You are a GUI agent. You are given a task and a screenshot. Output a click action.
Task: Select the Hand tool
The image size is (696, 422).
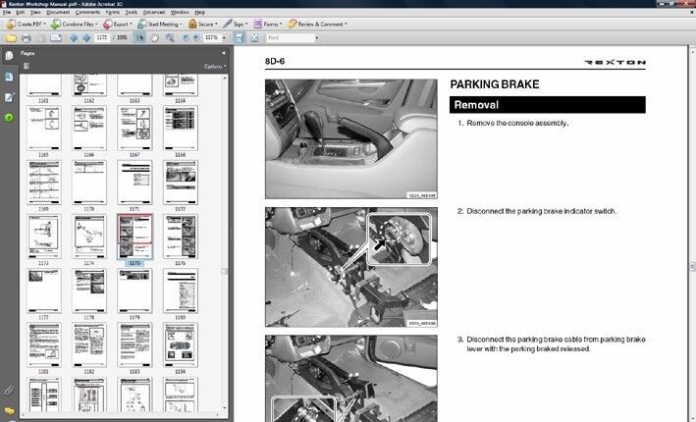[153, 38]
